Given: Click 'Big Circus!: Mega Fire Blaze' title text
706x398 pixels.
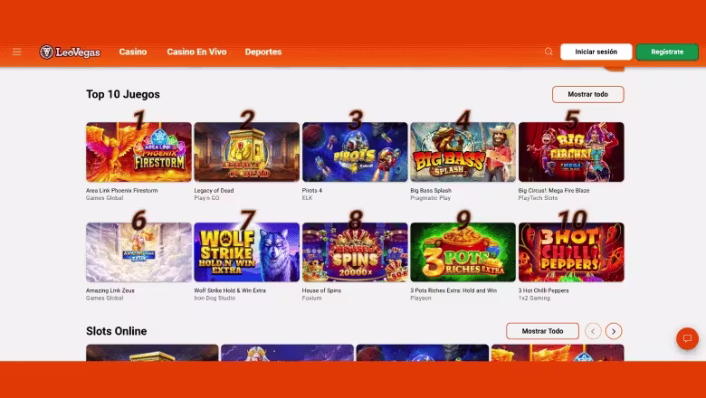Looking at the screenshot, I should point(554,190).
